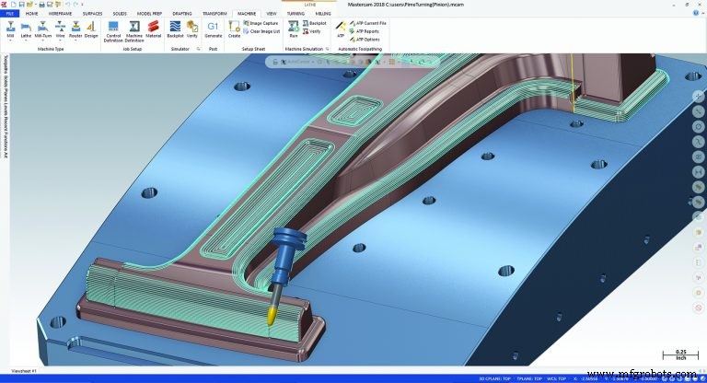Switch to the HOME ribbon tab
The height and width of the screenshot is (383, 707).
click(x=31, y=14)
